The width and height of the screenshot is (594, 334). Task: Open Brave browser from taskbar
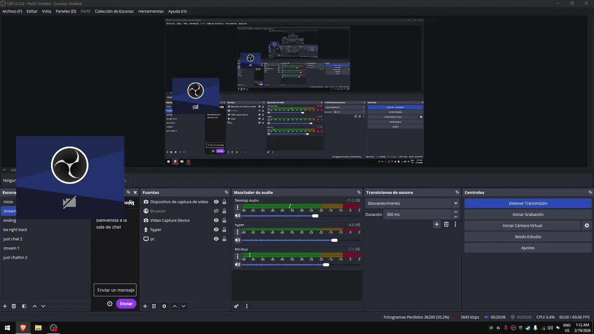pos(23,328)
